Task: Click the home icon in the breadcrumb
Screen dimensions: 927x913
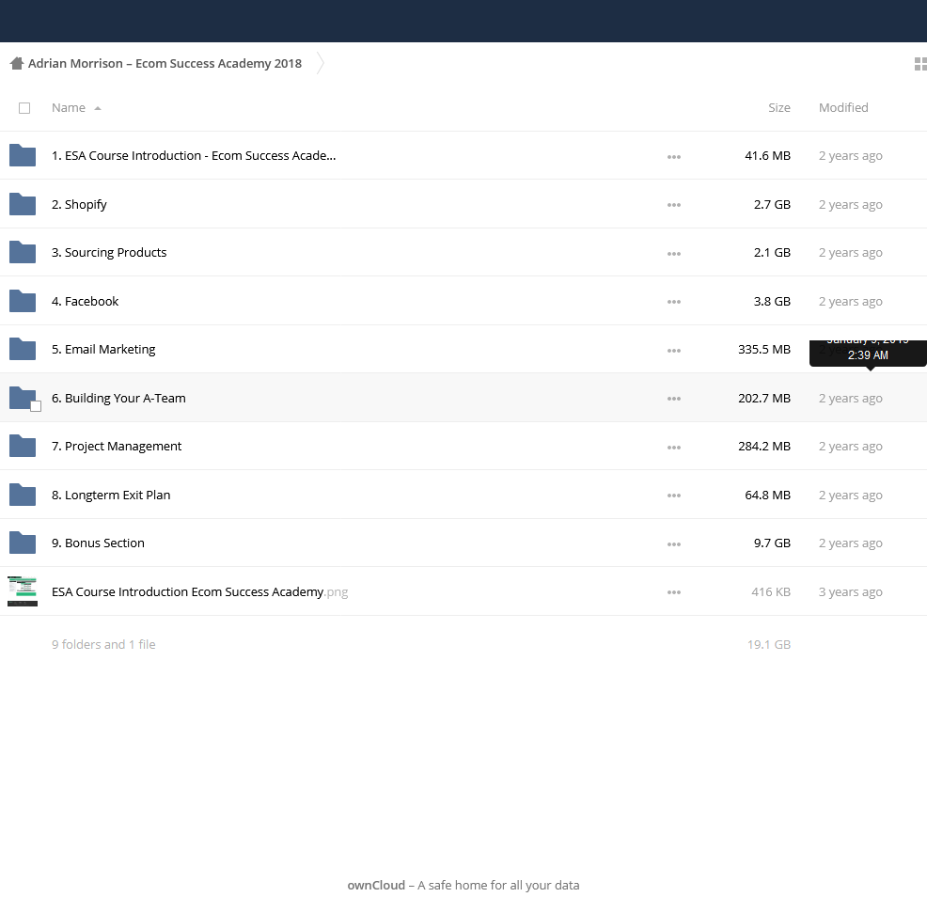Action: [x=17, y=63]
